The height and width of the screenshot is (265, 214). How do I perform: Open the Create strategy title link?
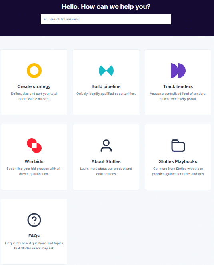click(x=34, y=86)
